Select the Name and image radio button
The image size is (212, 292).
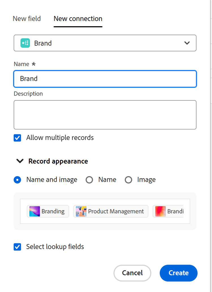pos(17,180)
